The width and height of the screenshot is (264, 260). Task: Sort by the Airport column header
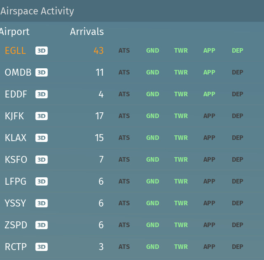pyautogui.click(x=15, y=32)
